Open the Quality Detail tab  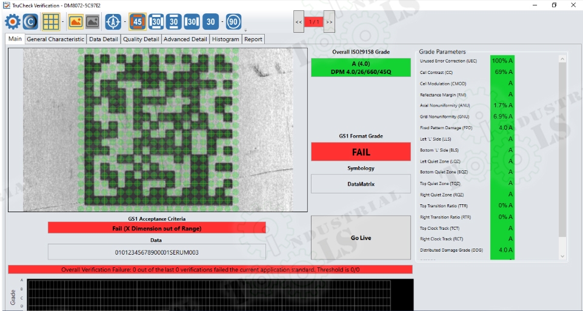pos(141,39)
